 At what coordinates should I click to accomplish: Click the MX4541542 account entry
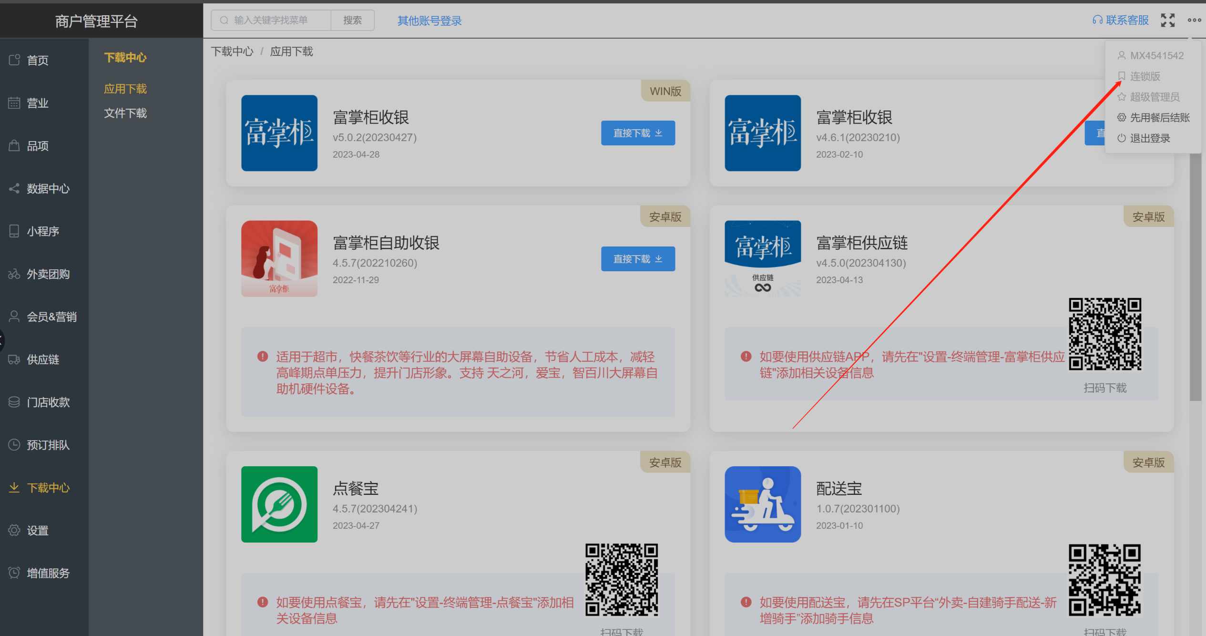(x=1150, y=55)
